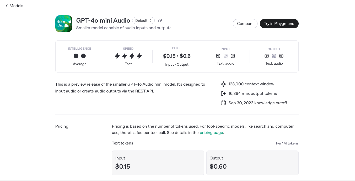The width and height of the screenshot is (355, 181).
Task: Click the Input audio modality icon
Action: tap(233, 56)
